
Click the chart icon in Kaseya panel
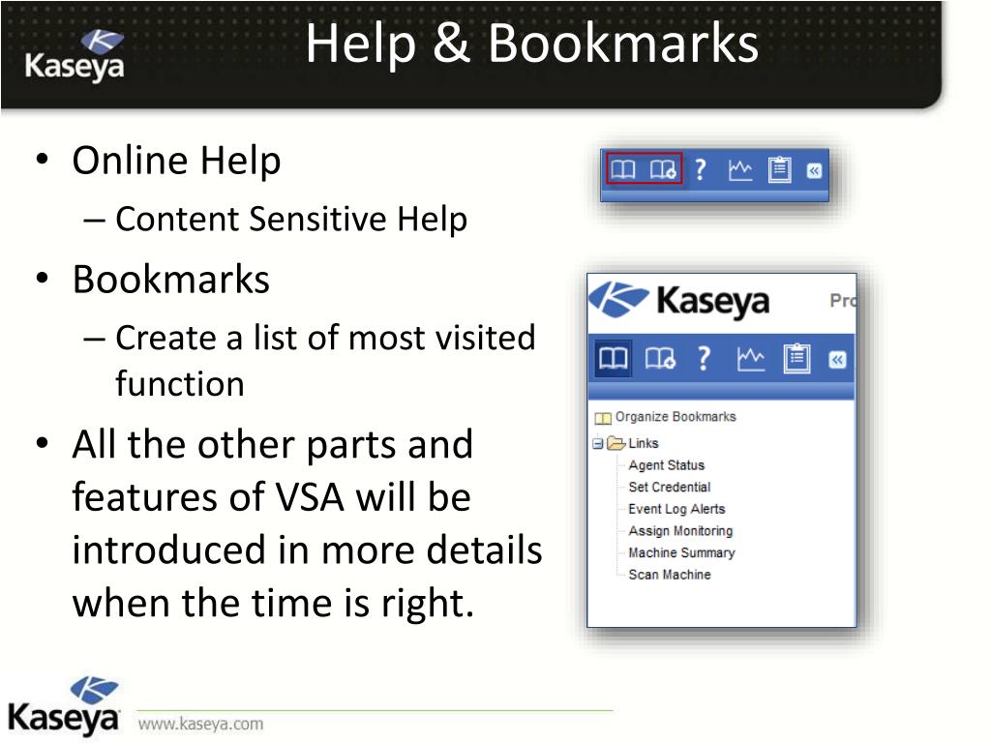point(751,359)
